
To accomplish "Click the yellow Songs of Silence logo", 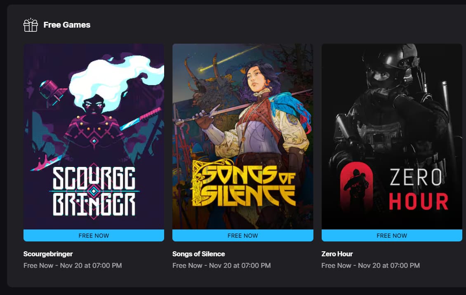I will (244, 183).
